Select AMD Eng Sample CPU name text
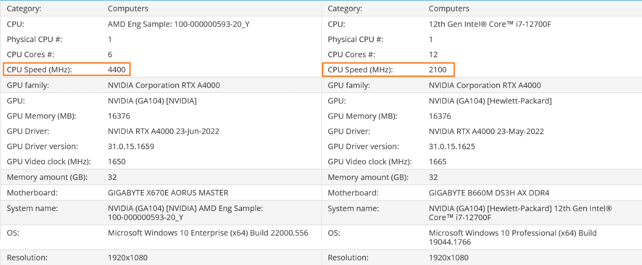Viewport: 642px width, 265px height. (178, 24)
